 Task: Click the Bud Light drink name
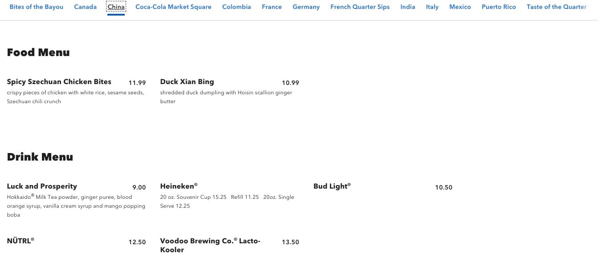coord(332,186)
